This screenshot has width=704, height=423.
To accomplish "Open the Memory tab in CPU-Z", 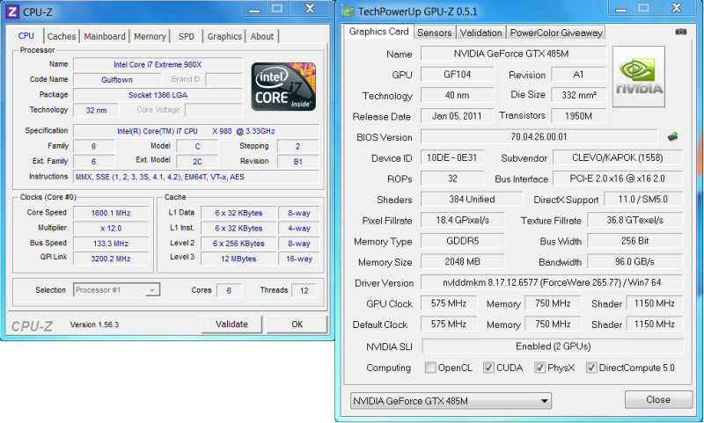I will click(x=150, y=36).
